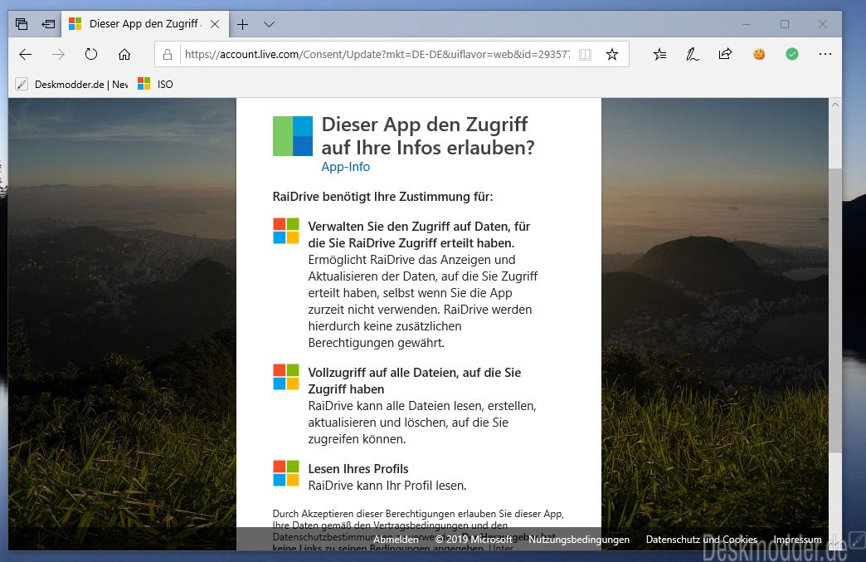Viewport: 866px width, 562px height.
Task: Toggle Reading view in the address bar
Action: point(586,55)
